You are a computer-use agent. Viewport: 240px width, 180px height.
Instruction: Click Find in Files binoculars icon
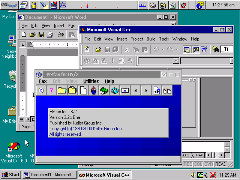click(x=216, y=49)
